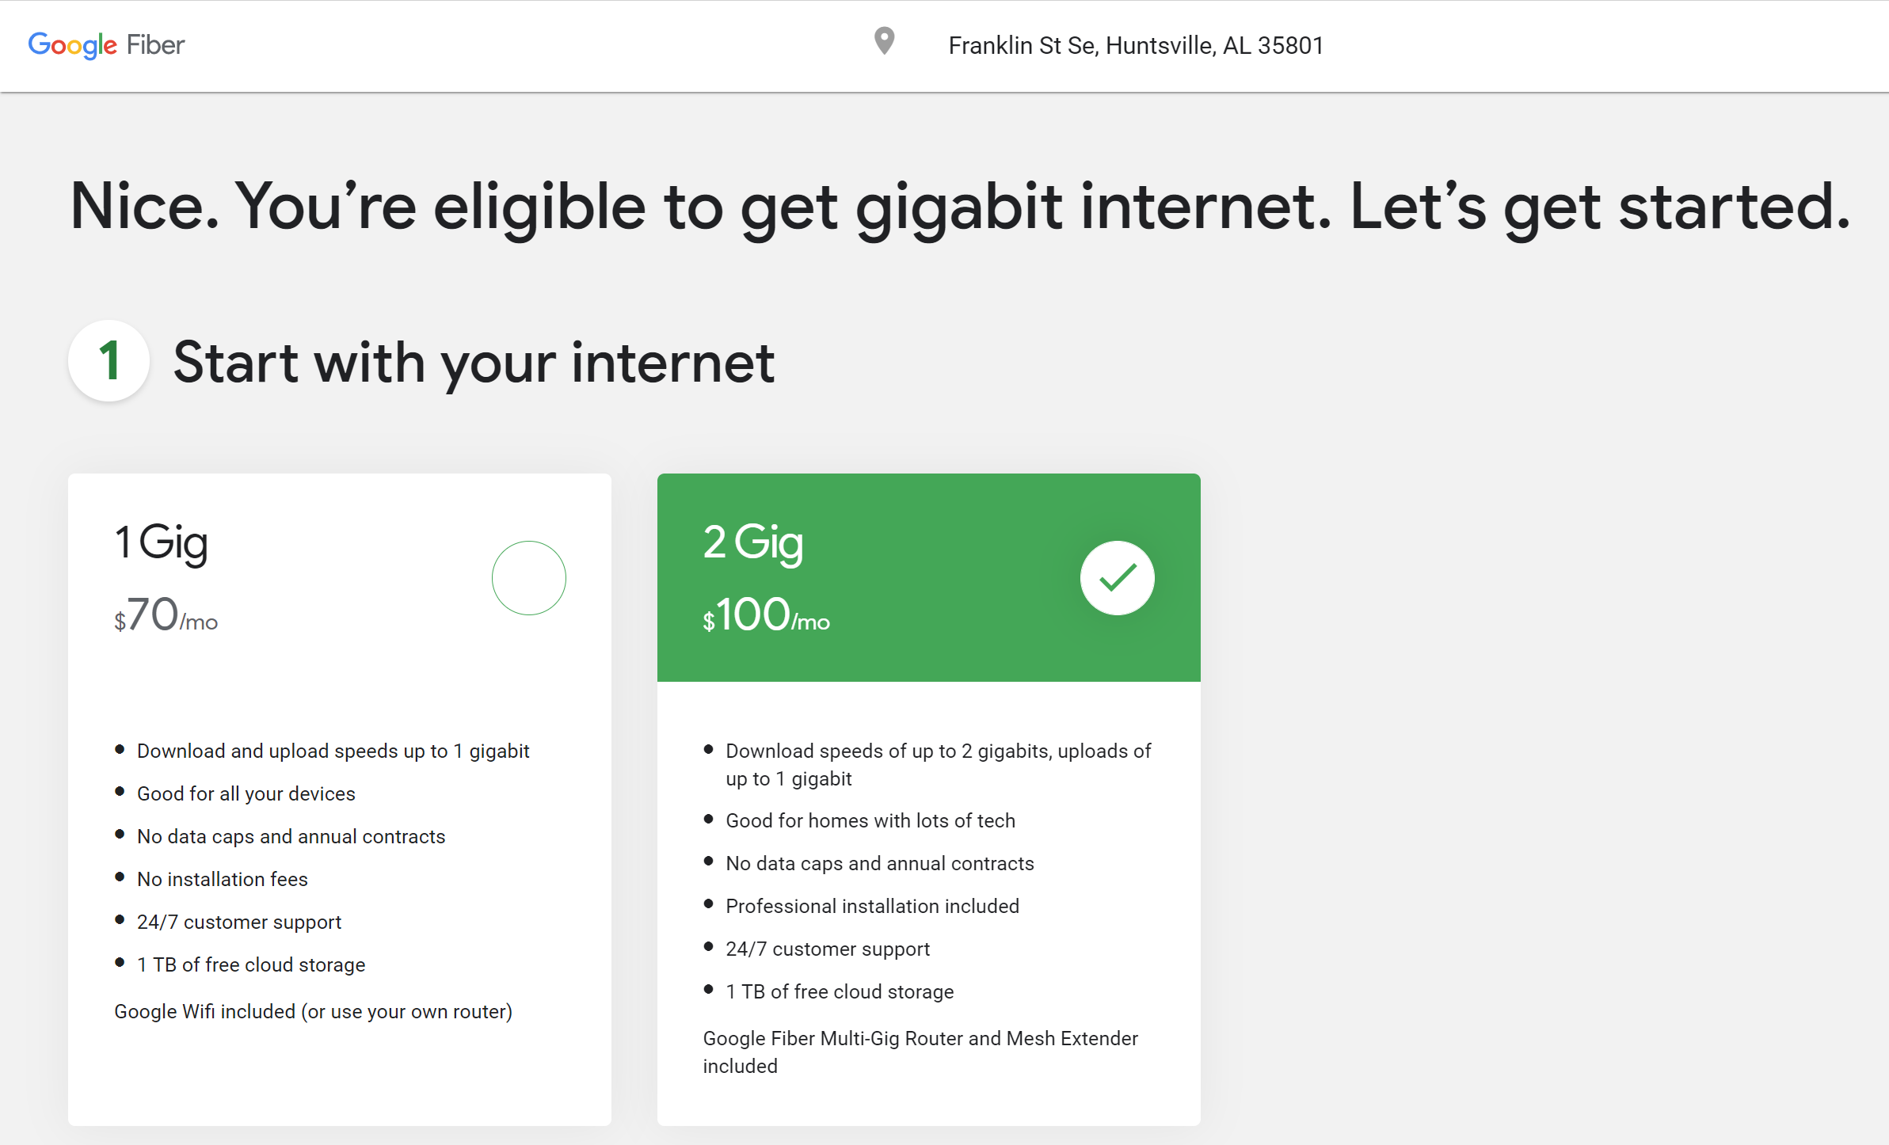Select the Start with your internet section

click(x=474, y=362)
